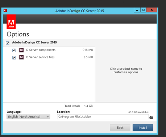Image resolution: width=166 pixels, height=137 pixels.
Task: Open the Language dropdown
Action: click(x=28, y=117)
